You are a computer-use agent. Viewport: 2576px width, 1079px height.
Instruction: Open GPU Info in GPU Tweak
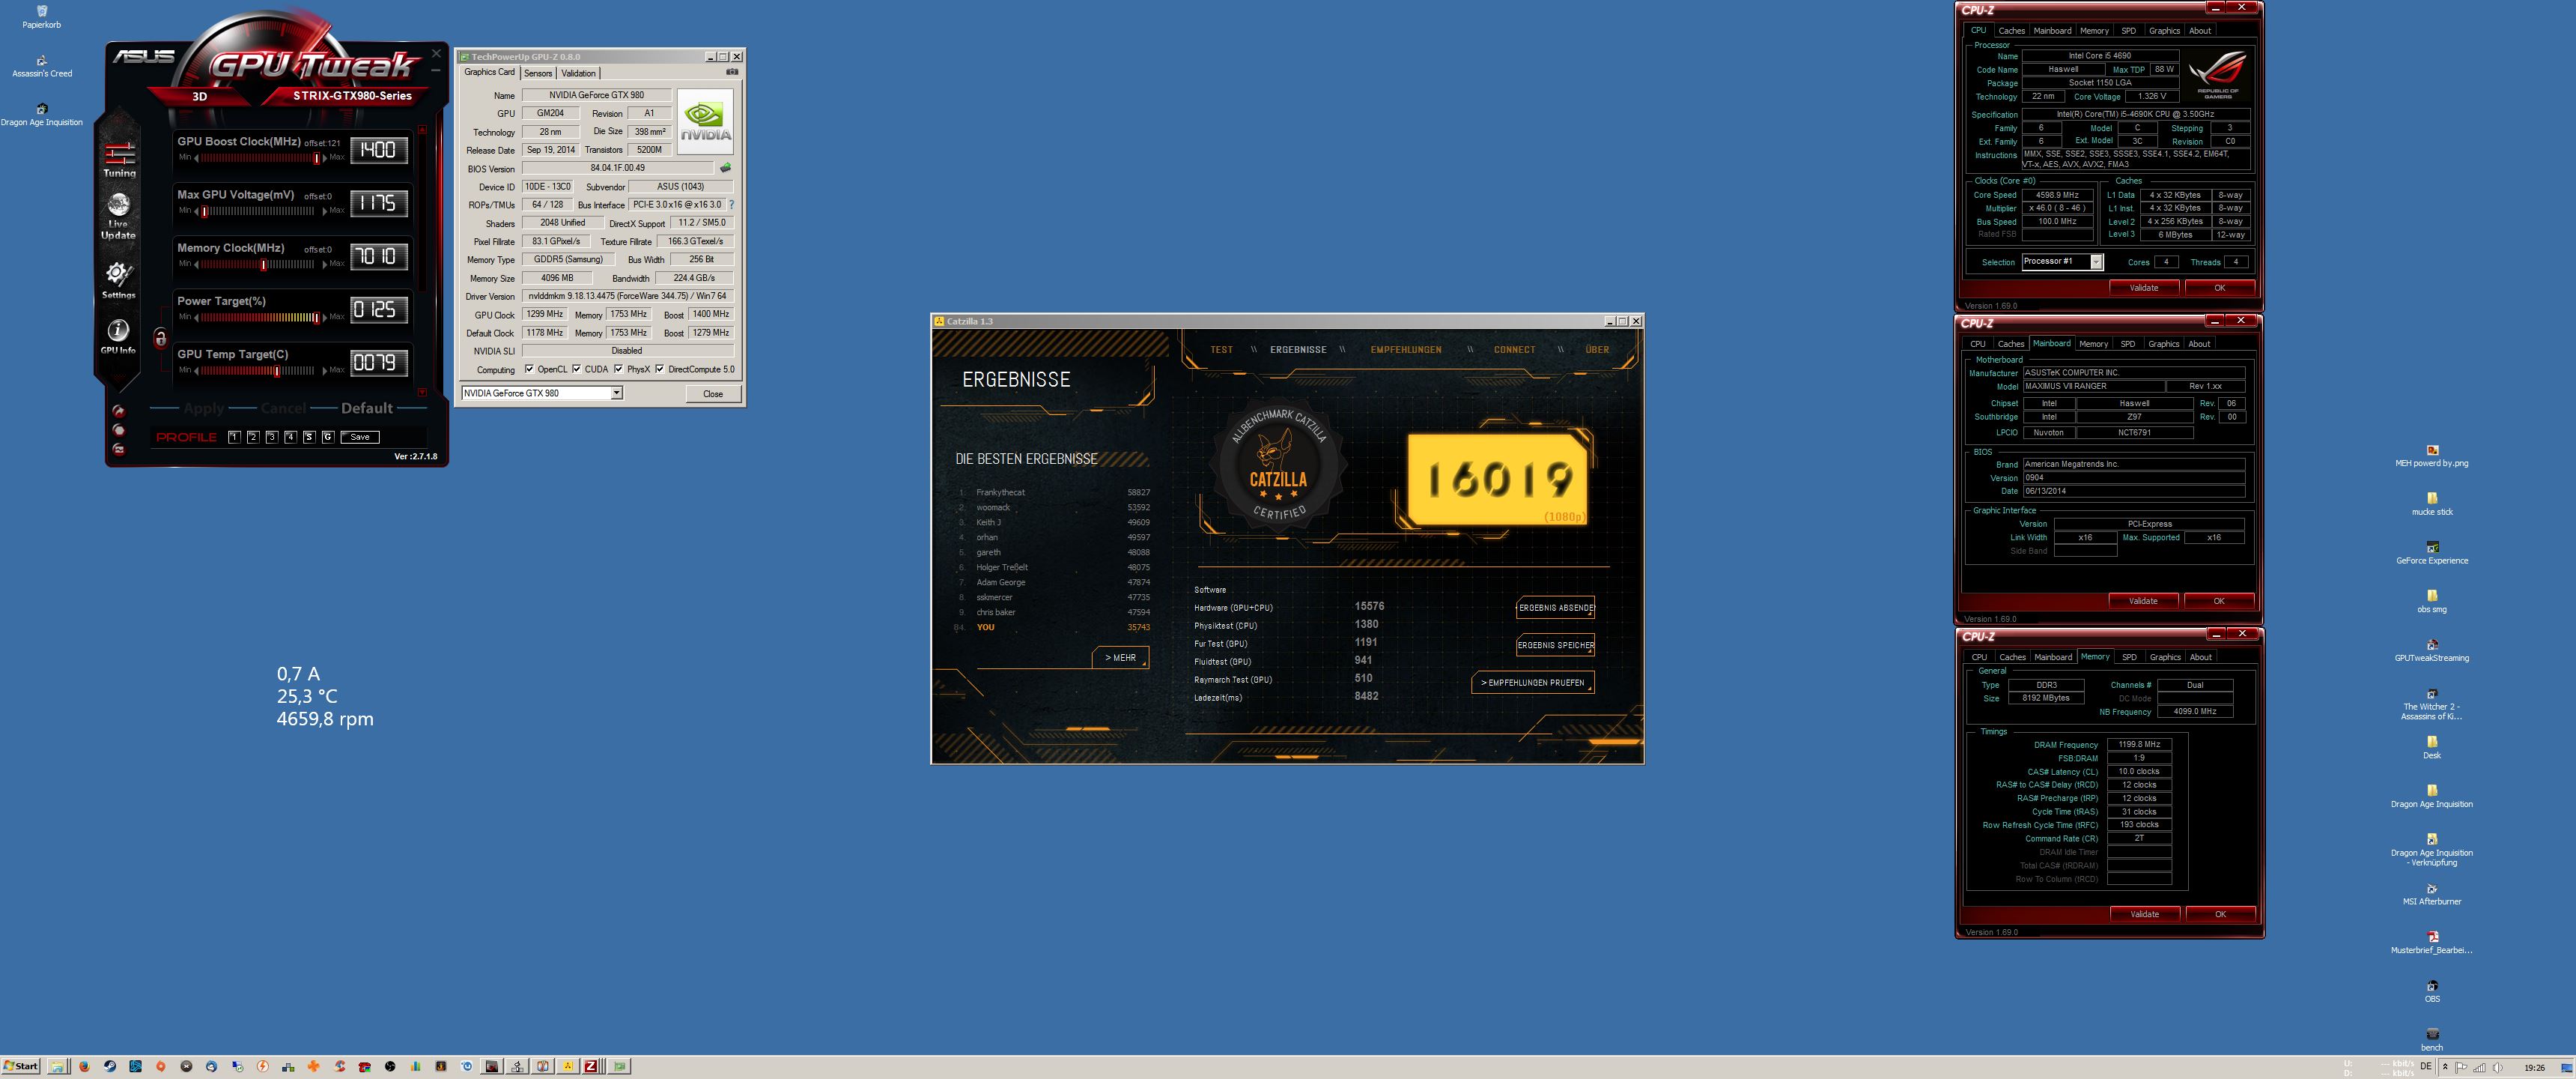point(118,336)
